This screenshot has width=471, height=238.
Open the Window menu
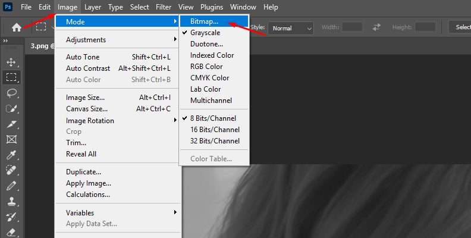point(243,7)
